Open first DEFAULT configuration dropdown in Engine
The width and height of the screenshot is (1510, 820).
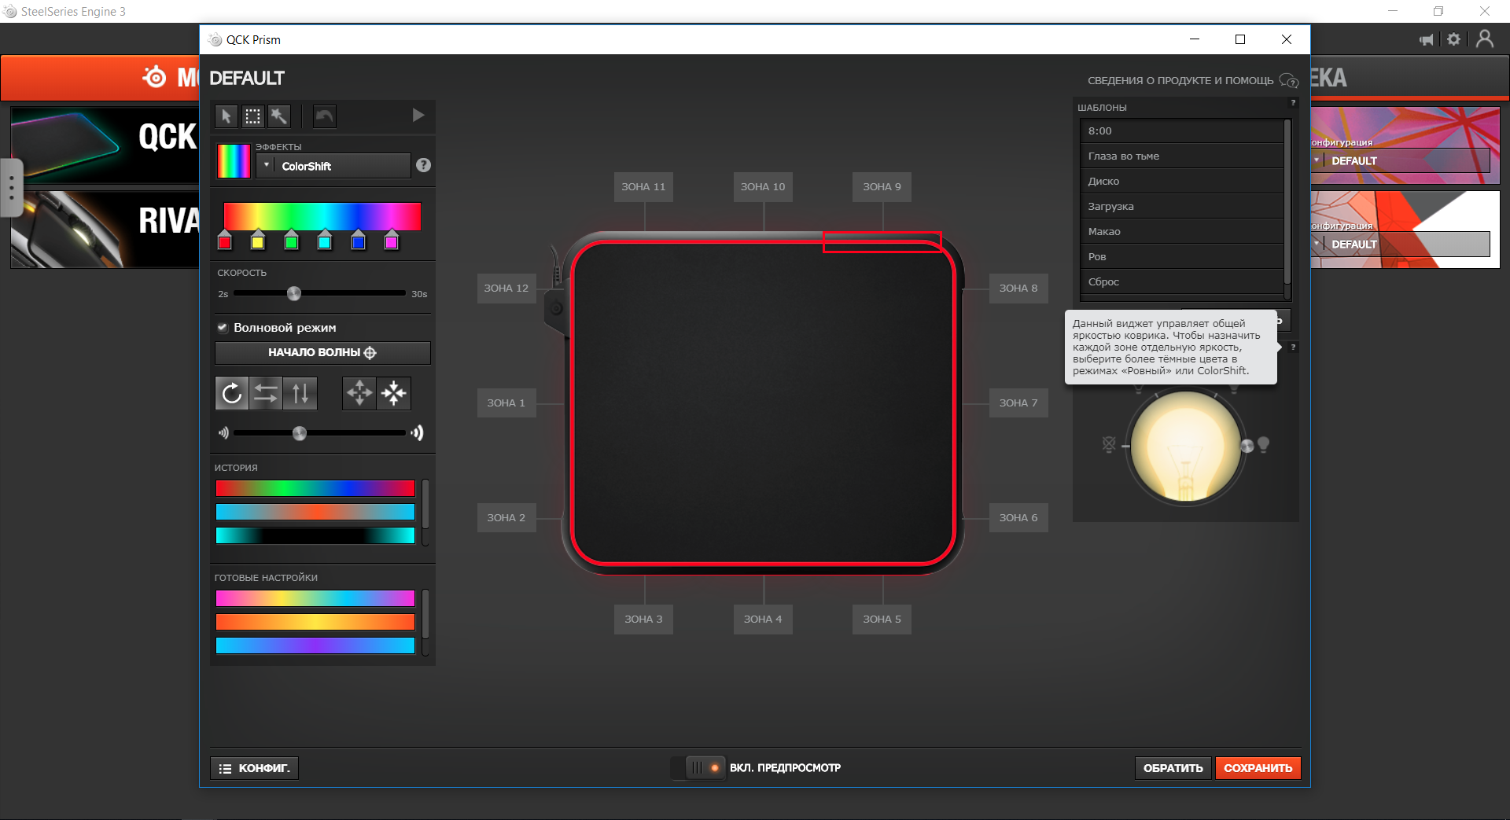click(x=1401, y=160)
